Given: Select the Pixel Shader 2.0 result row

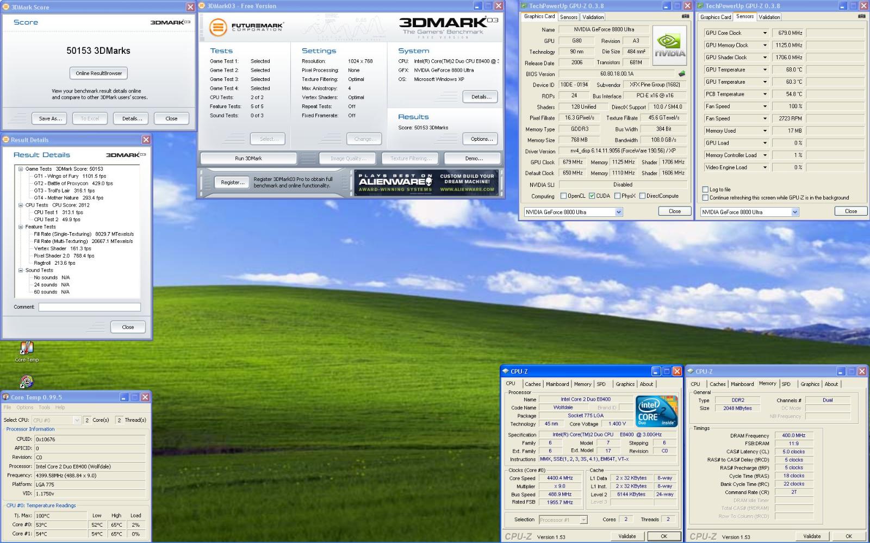Looking at the screenshot, I should point(64,255).
